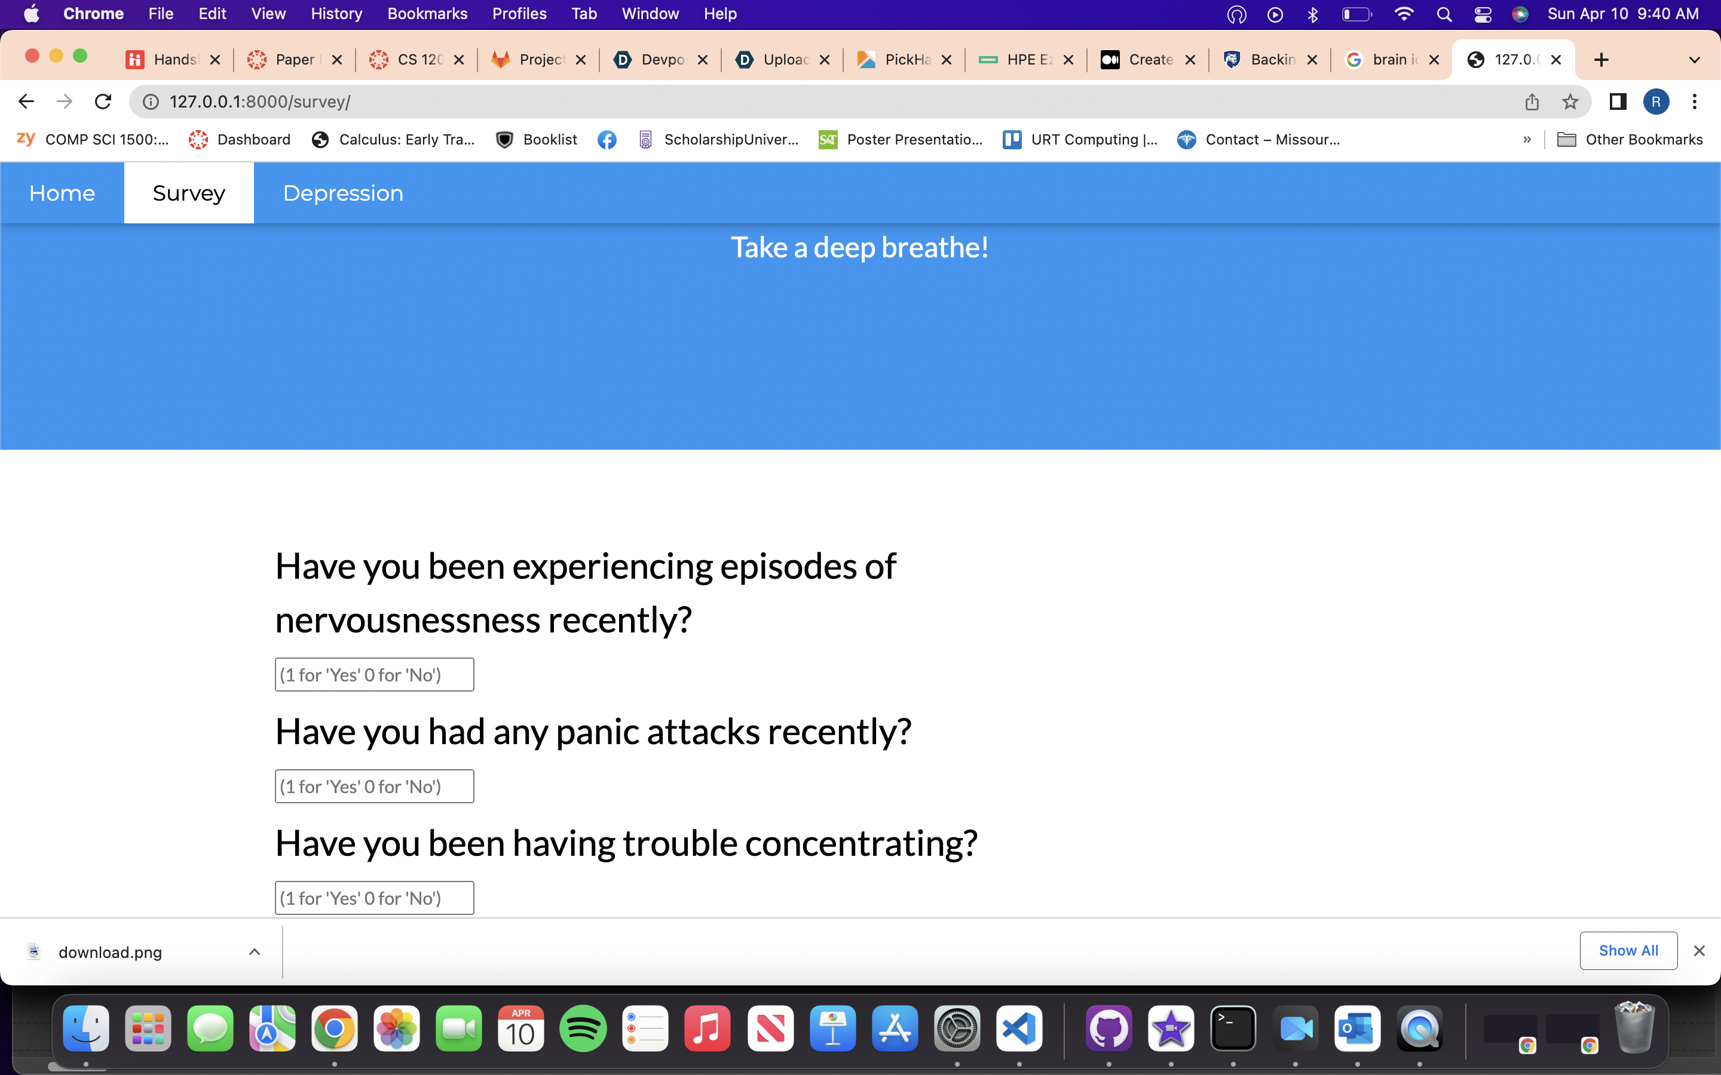Open the Chrome History menu
The image size is (1721, 1075).
(336, 14)
